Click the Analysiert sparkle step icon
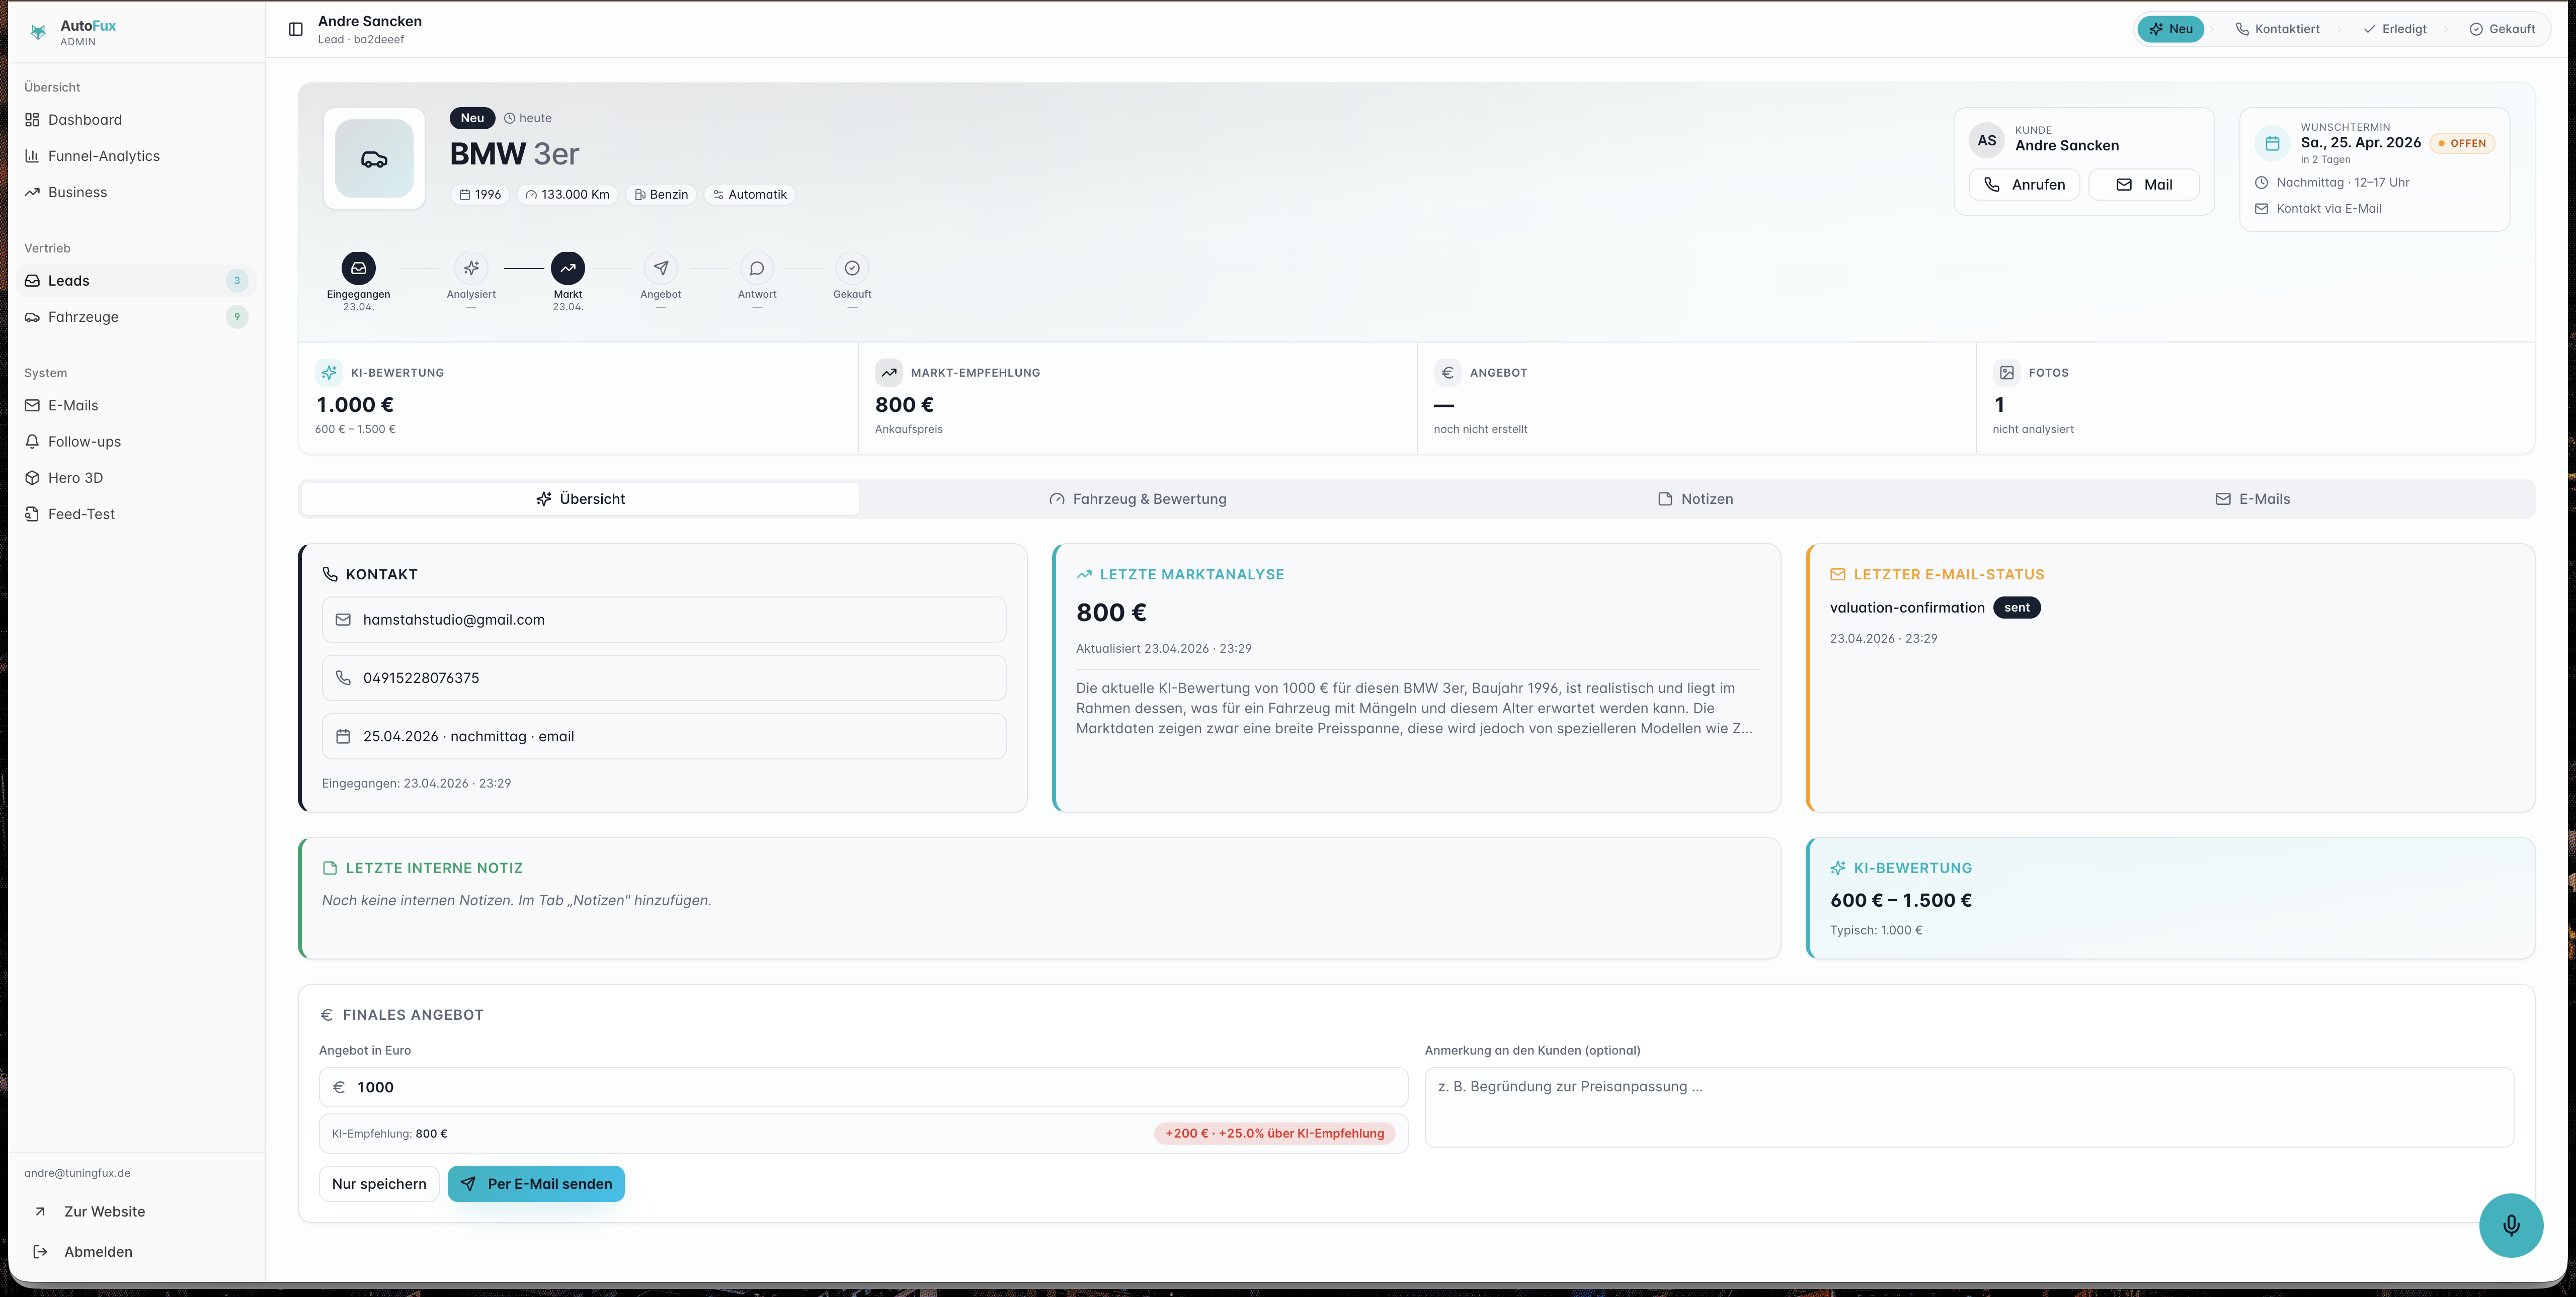The height and width of the screenshot is (1297, 2576). click(471, 268)
